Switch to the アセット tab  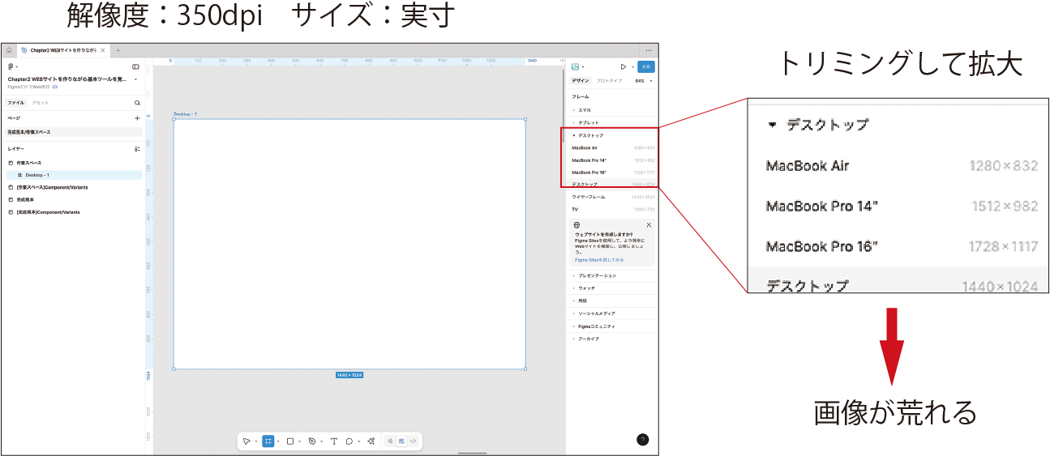coord(40,103)
